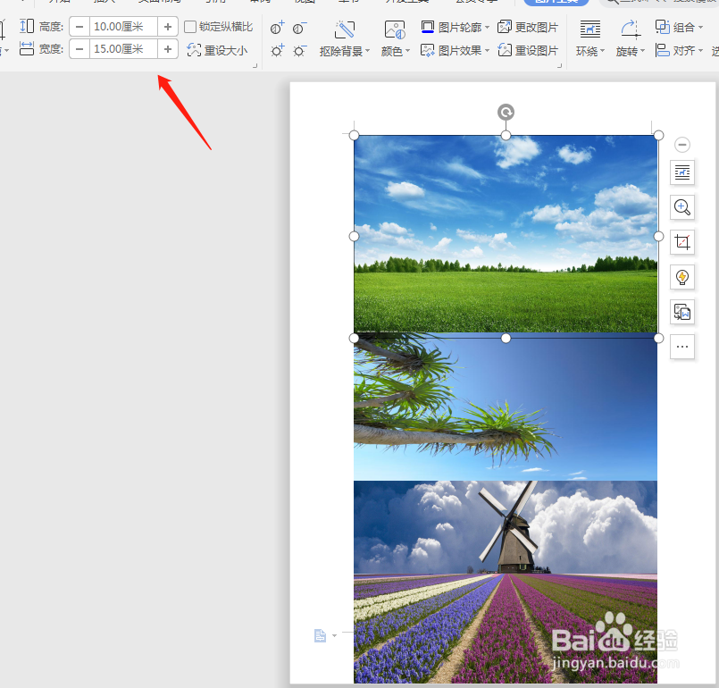Increase picture width with plus button
This screenshot has height=688, width=719.
point(168,48)
